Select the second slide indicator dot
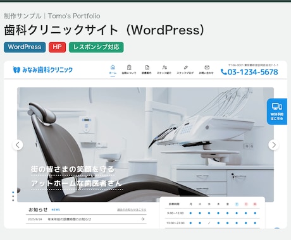Screen dimensions: 291x240 13,196
